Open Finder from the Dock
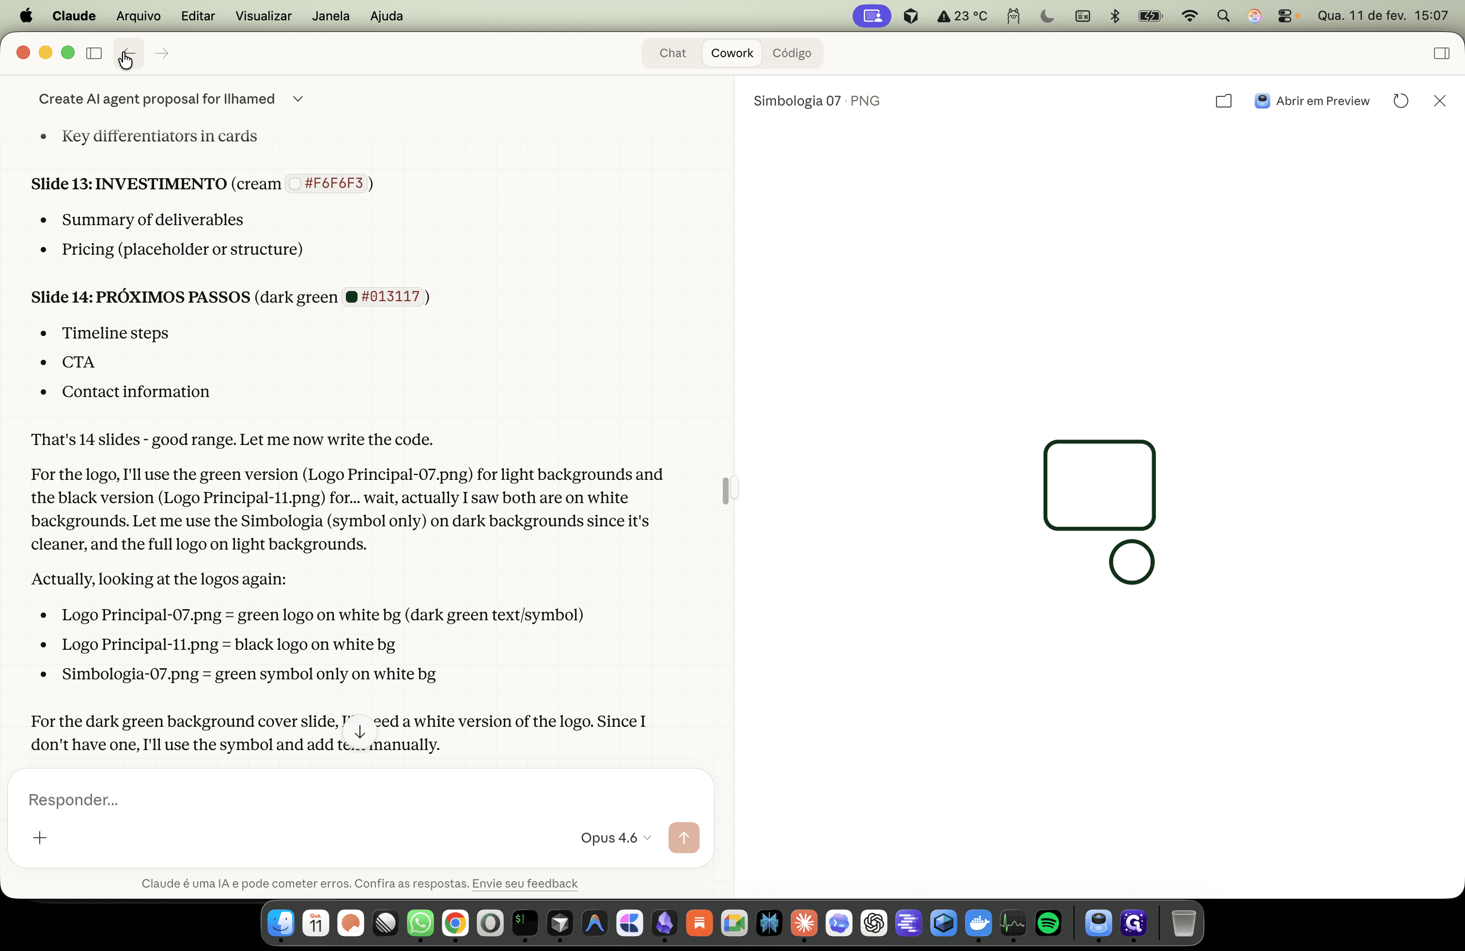The width and height of the screenshot is (1465, 951). pyautogui.click(x=281, y=923)
